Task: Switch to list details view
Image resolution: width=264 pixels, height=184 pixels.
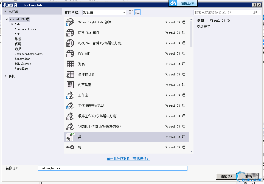Action: (137, 12)
